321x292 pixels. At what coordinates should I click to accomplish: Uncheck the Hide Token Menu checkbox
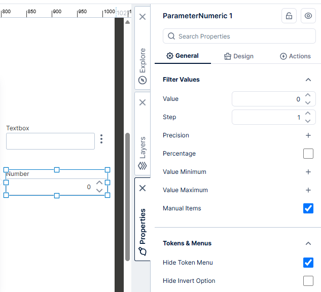(308, 263)
